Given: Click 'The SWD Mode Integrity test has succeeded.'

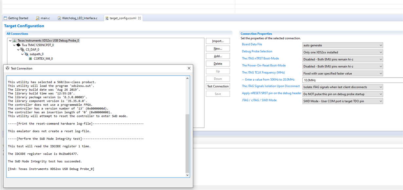Looking at the screenshot, I should click(45, 161).
